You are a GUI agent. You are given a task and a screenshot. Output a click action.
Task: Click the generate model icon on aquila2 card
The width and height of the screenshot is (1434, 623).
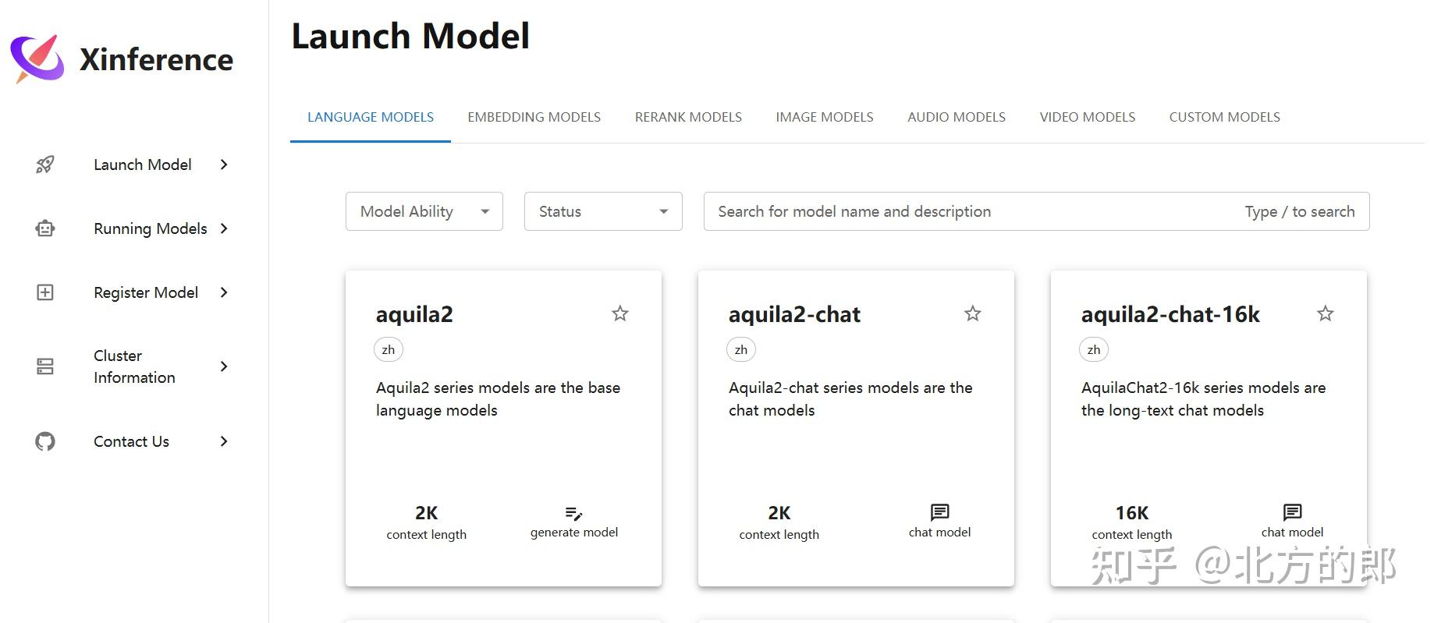[x=573, y=513]
